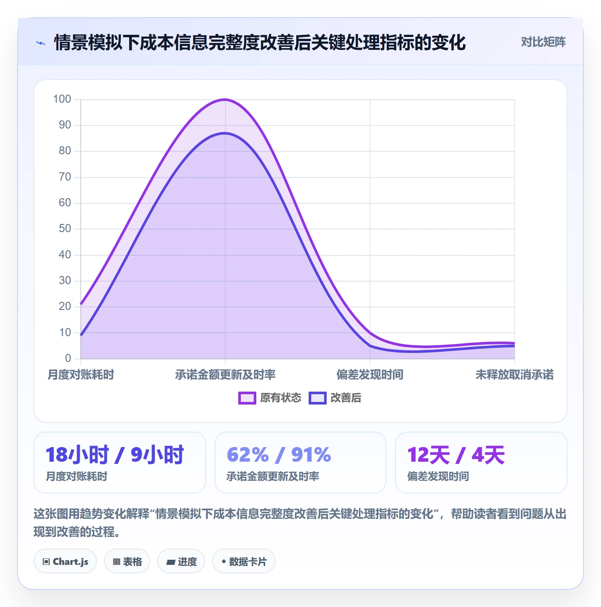Select the 表格 tag chip
The image size is (601, 607).
[127, 561]
